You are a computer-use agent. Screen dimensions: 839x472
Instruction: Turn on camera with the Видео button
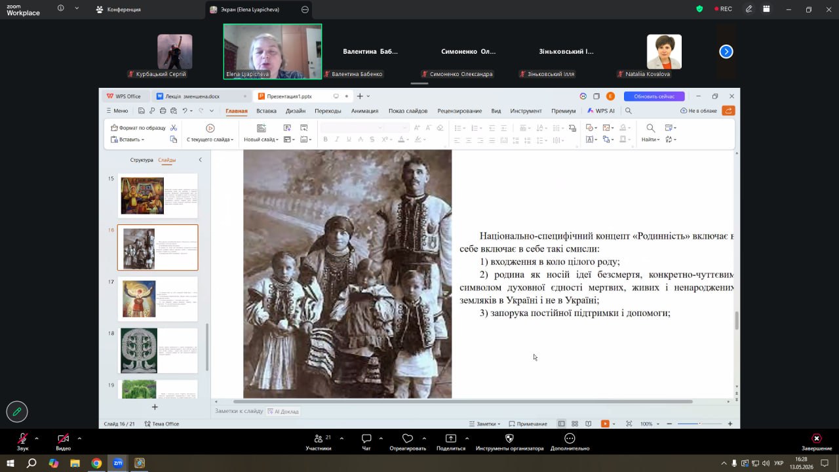tap(63, 439)
